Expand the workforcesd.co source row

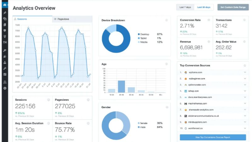coord(245,128)
